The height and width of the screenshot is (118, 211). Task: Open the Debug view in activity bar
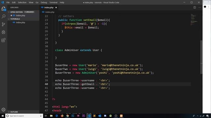[x=3, y=32]
